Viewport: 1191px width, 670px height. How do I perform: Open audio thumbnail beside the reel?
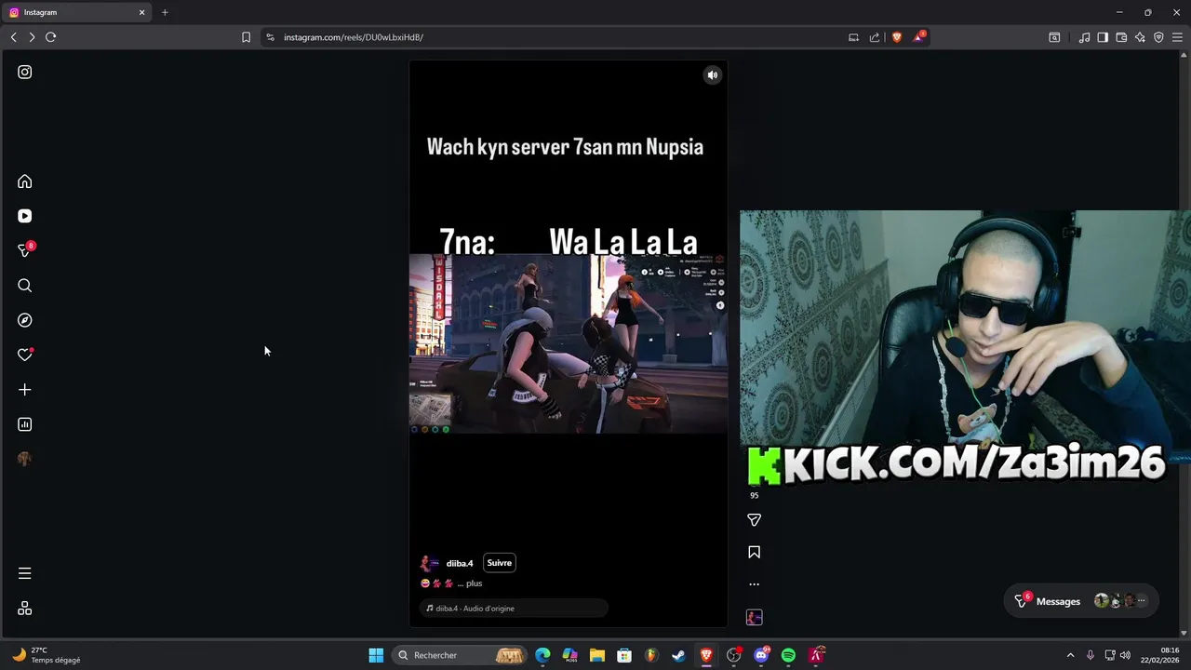click(x=755, y=617)
